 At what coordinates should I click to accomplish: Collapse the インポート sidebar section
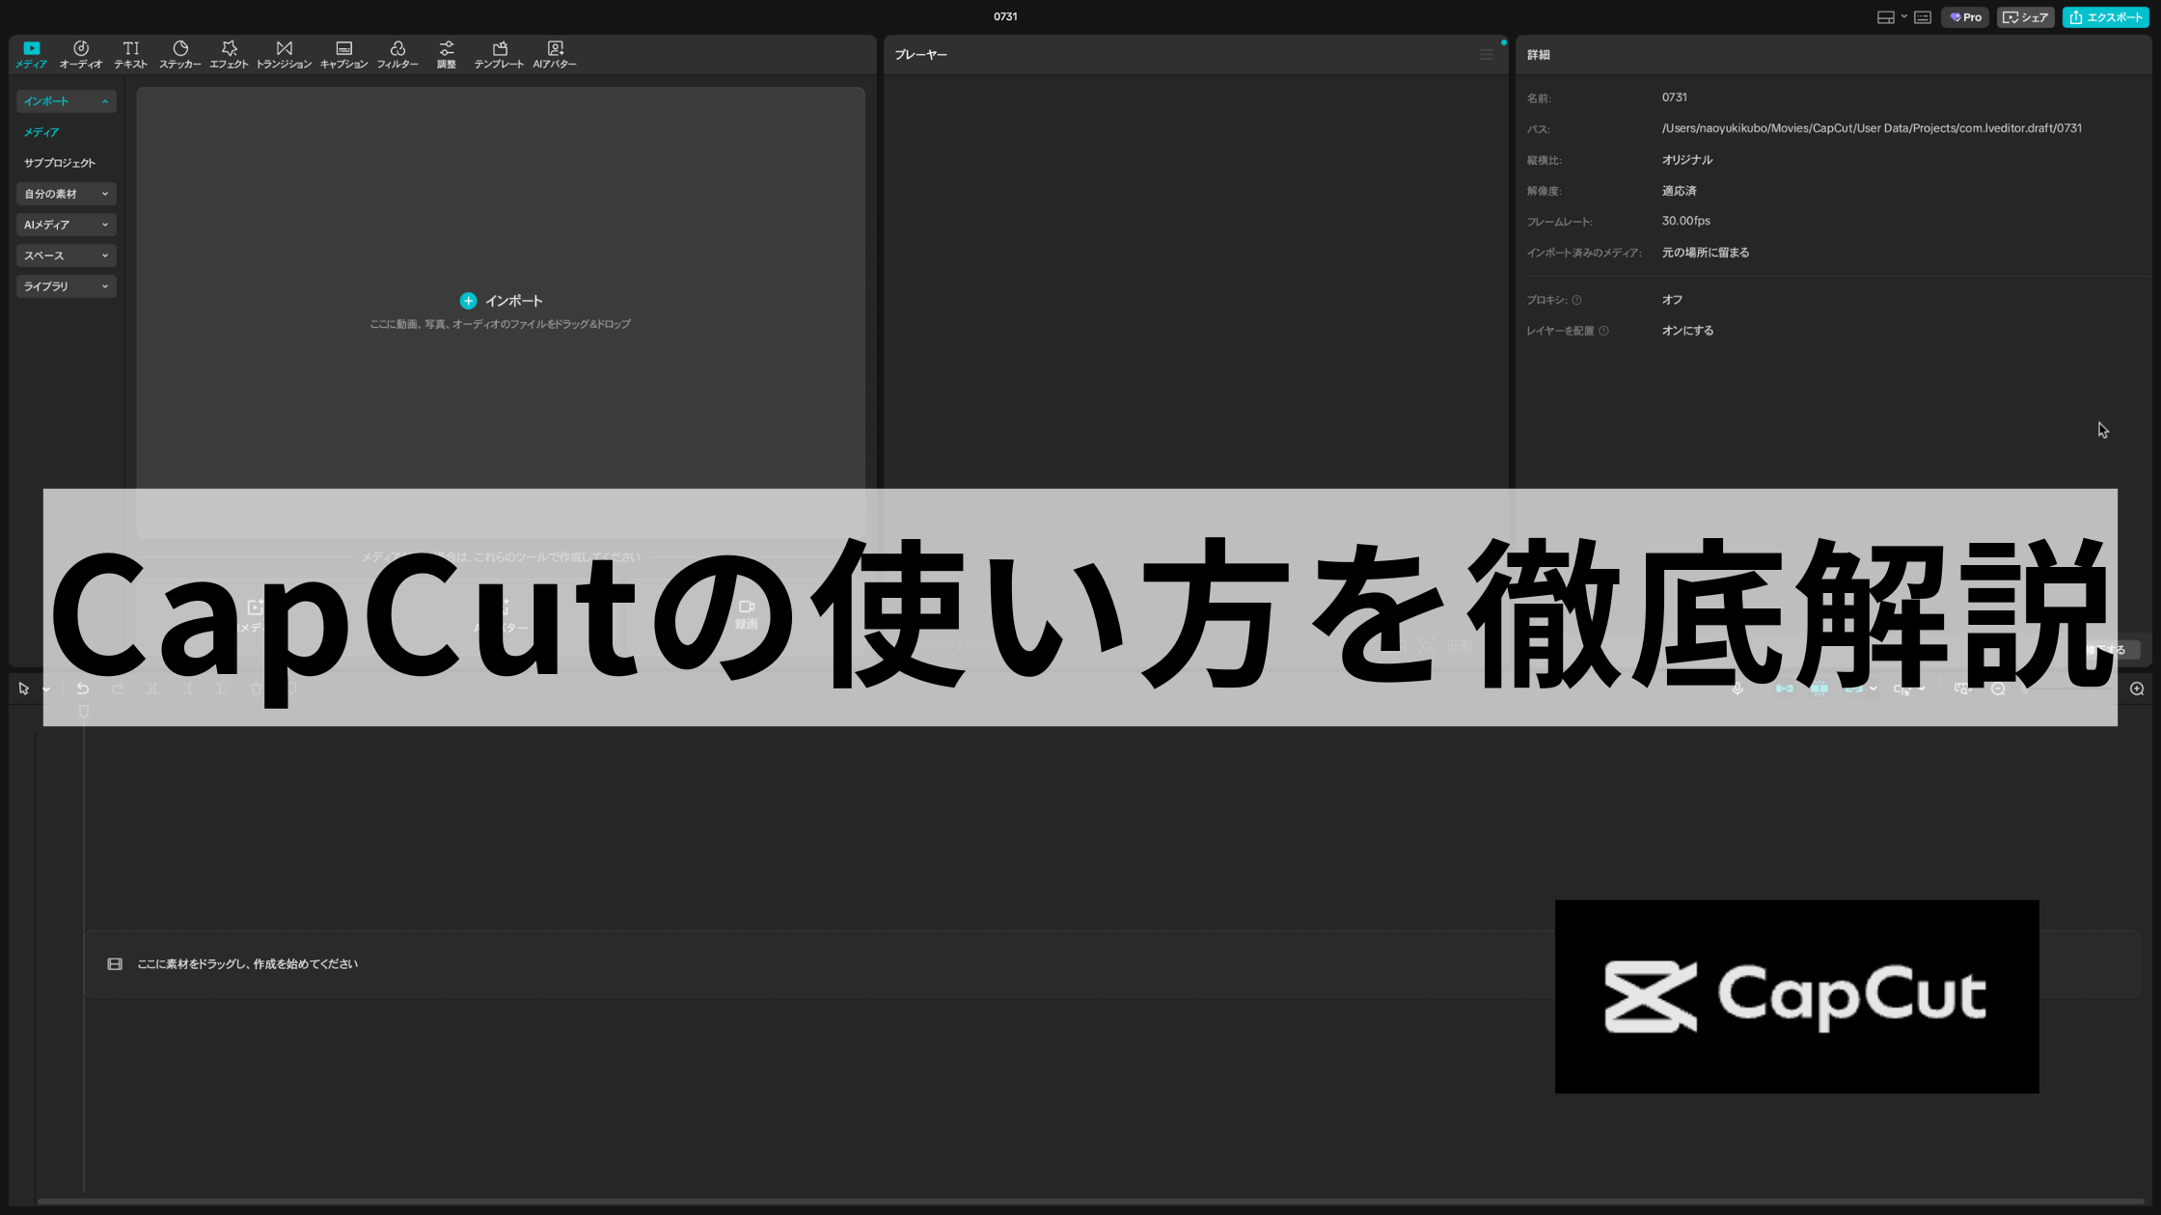pyautogui.click(x=67, y=101)
